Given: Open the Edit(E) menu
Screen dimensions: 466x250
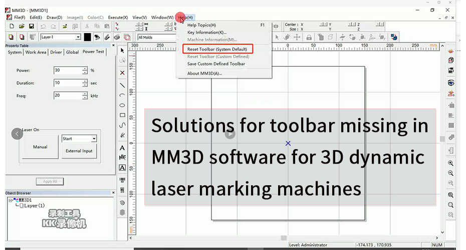Looking at the screenshot, I should [36, 17].
